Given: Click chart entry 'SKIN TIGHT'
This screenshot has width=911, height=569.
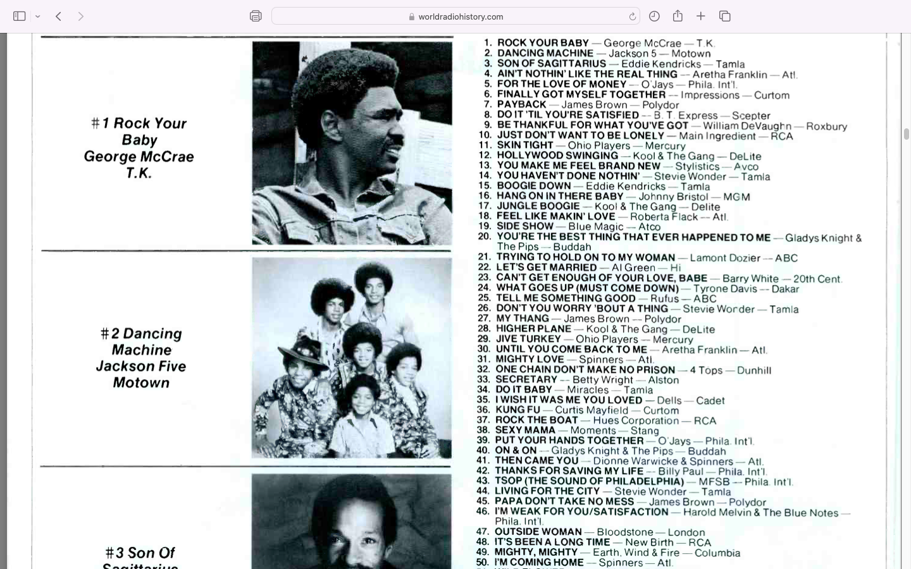Looking at the screenshot, I should (x=525, y=145).
